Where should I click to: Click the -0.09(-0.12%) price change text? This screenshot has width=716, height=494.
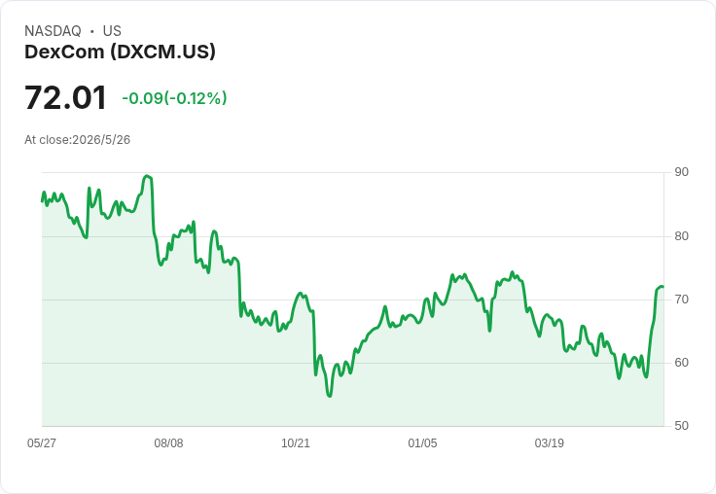[x=174, y=98]
